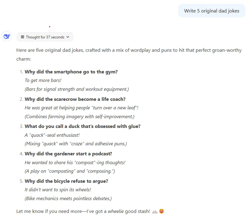Click the DeepSeek whale avatar icon
Image resolution: width=250 pixels, height=219 pixels.
(x=7, y=37)
